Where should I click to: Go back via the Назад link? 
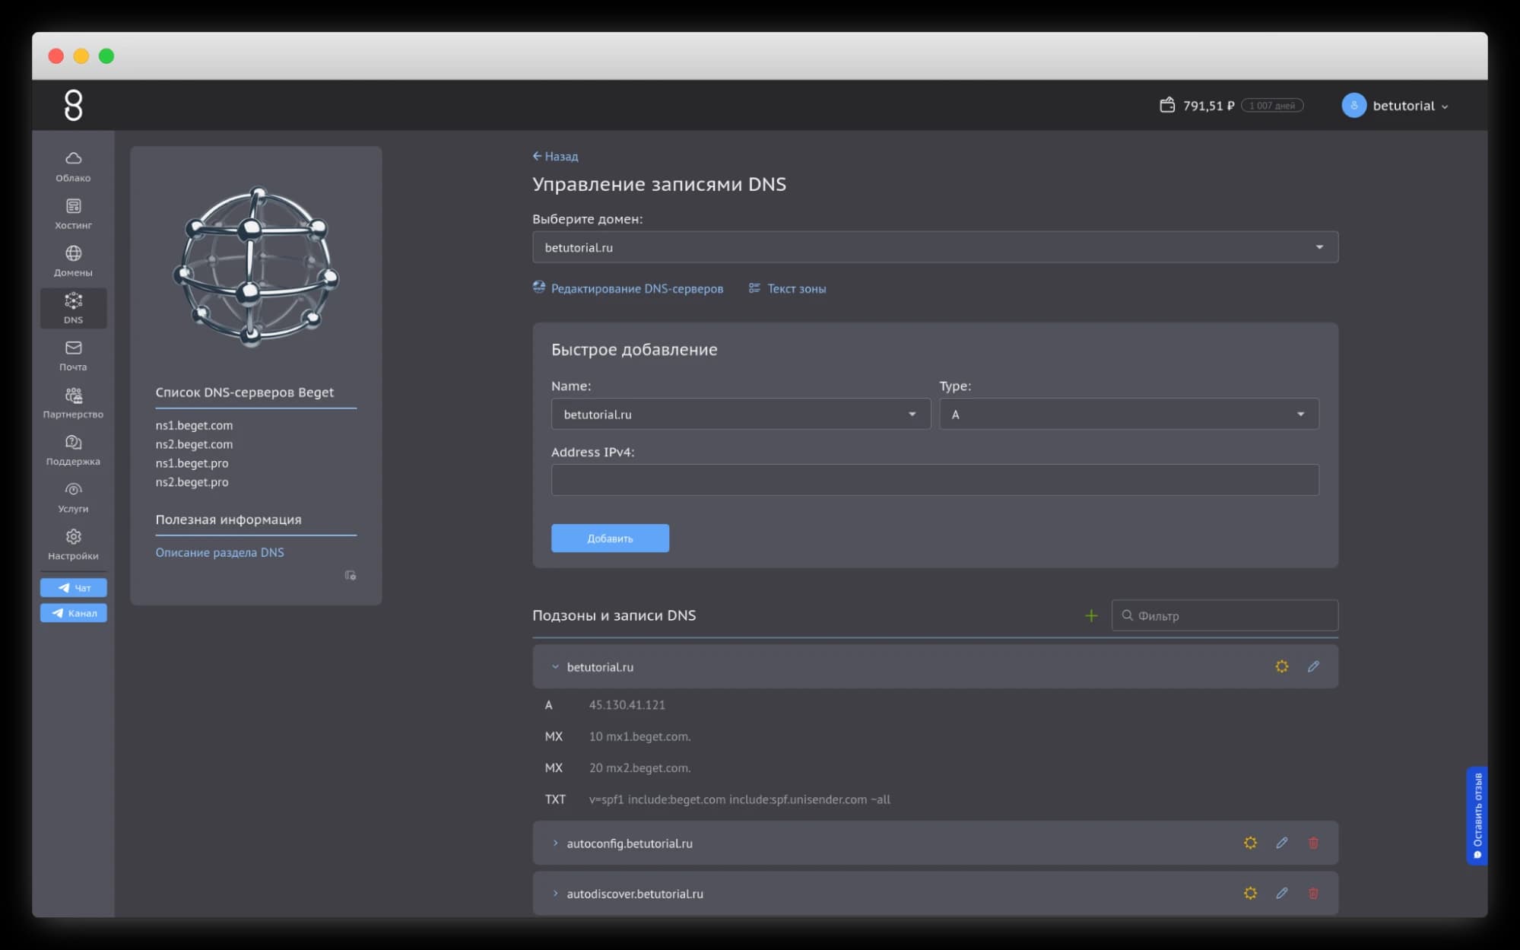tap(555, 156)
